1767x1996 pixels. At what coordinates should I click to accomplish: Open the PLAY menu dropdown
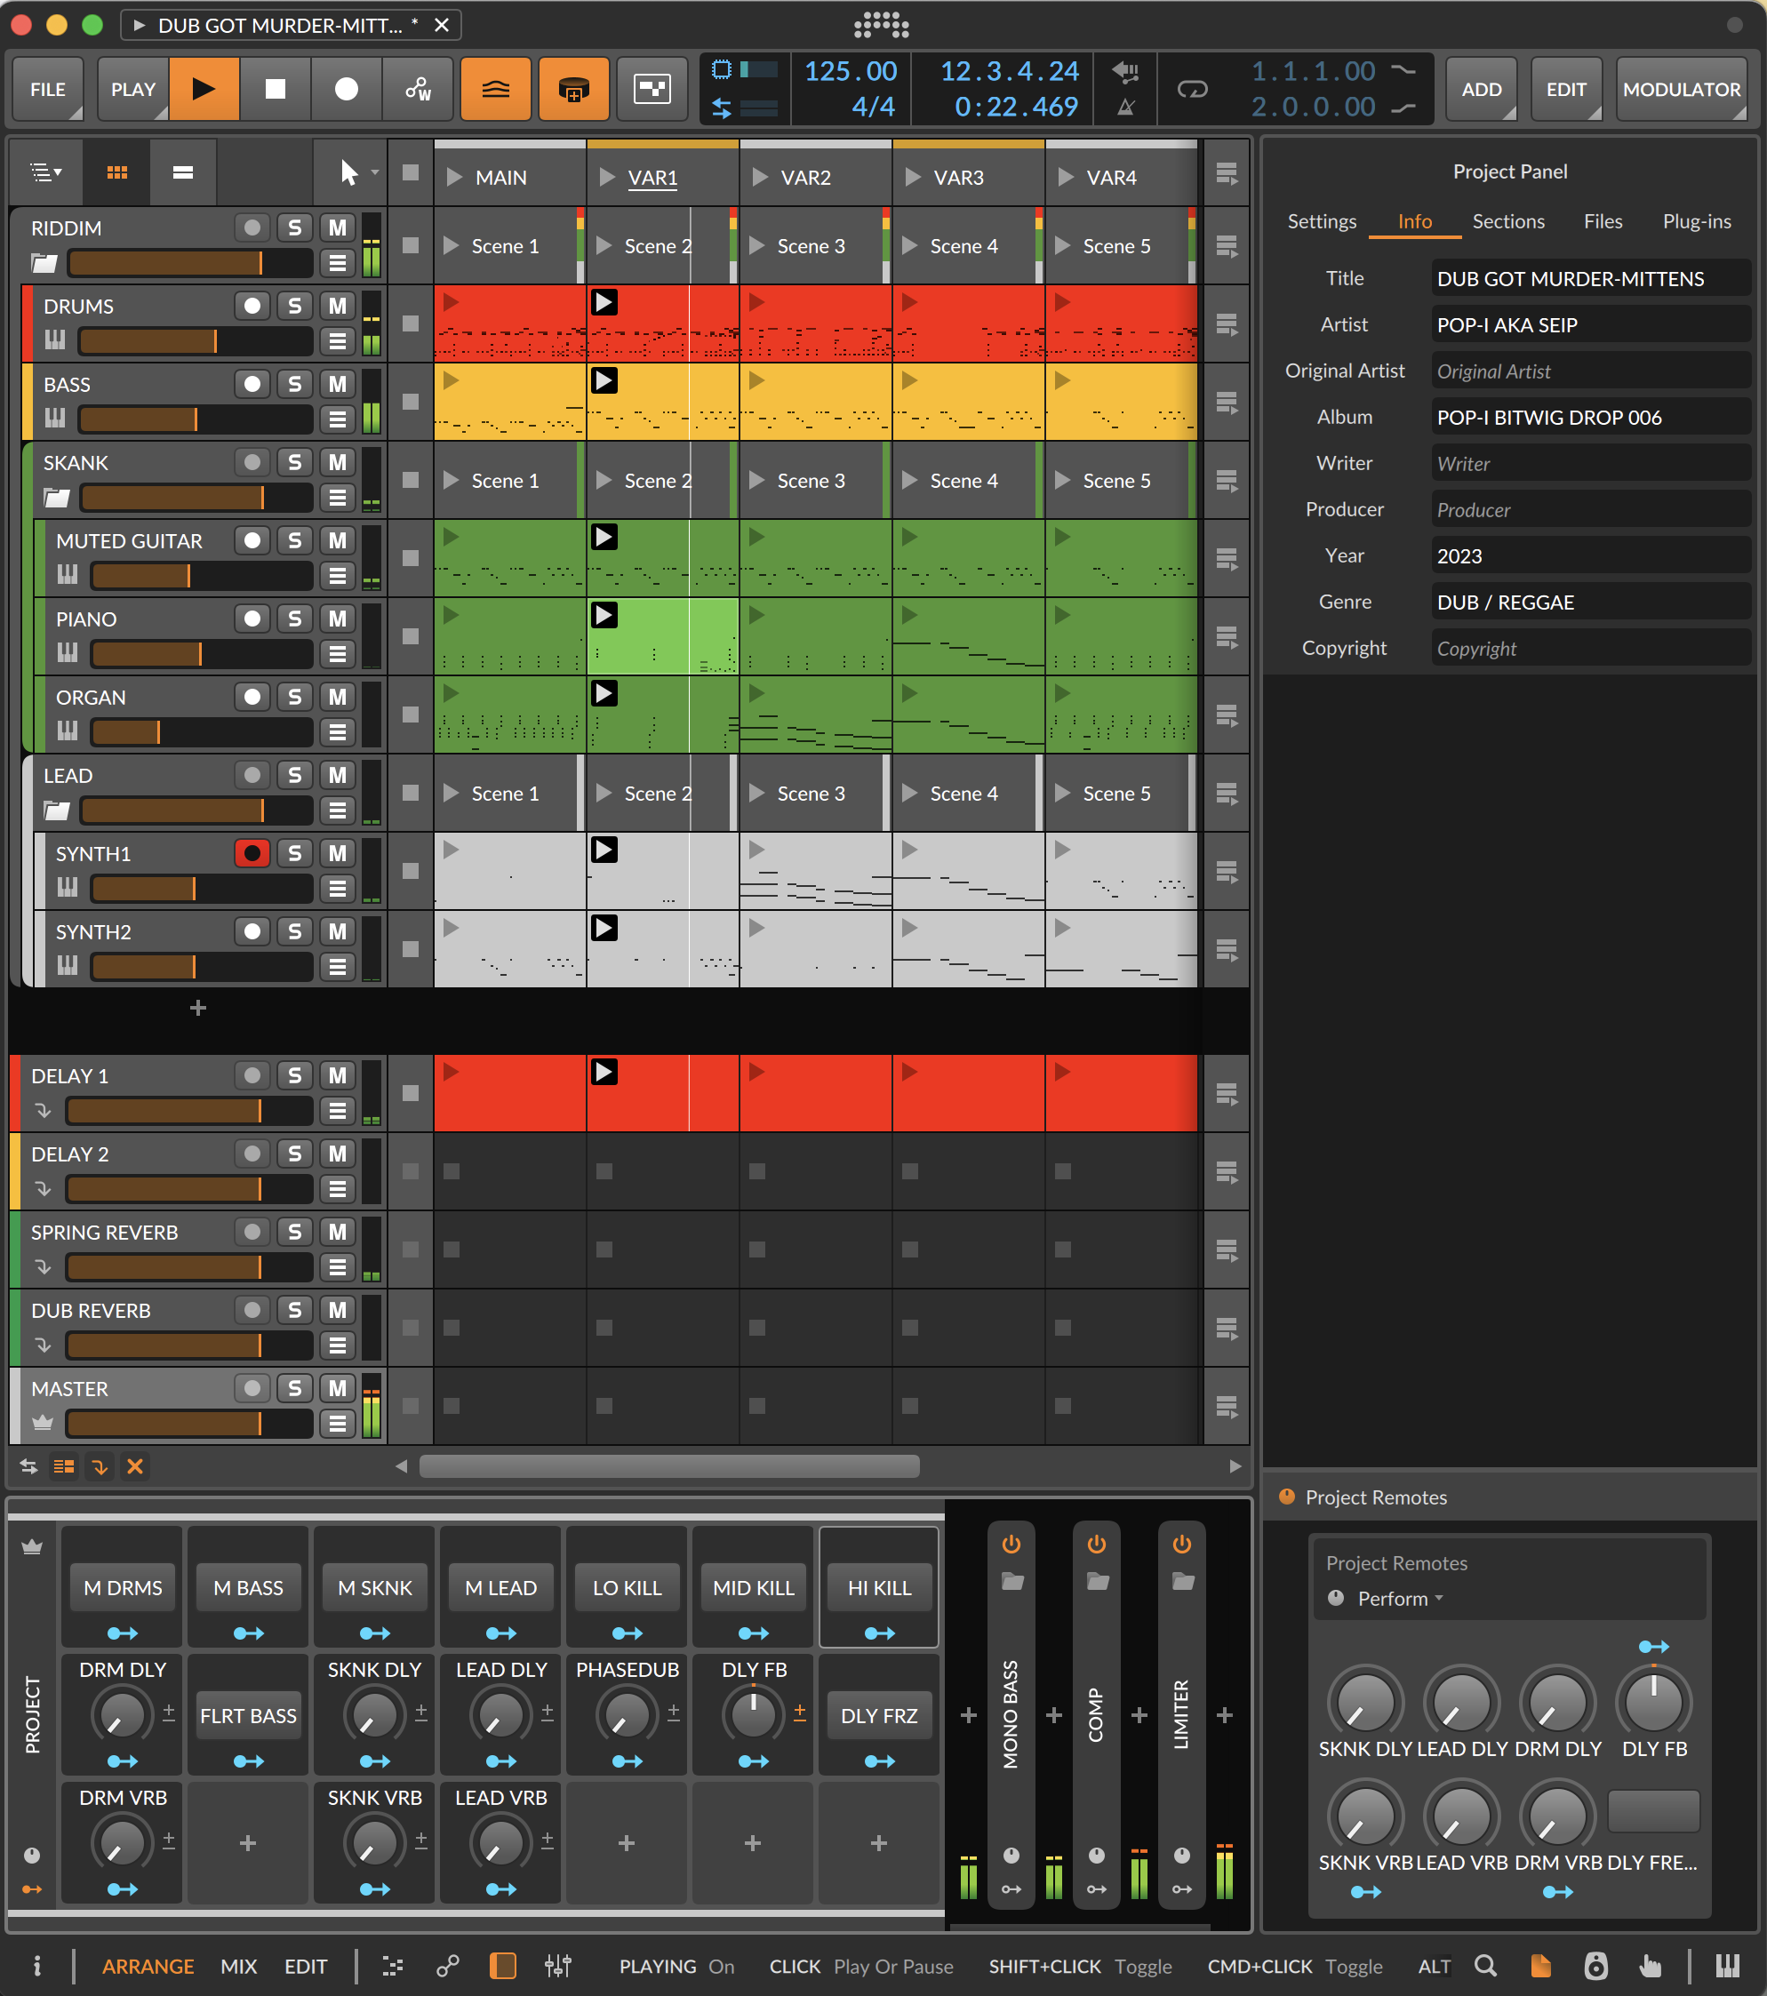pos(134,89)
